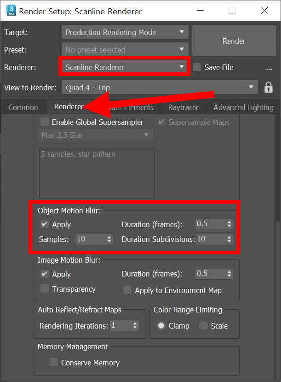Select the Clamp radio button
This screenshot has height=382, width=281.
[161, 325]
